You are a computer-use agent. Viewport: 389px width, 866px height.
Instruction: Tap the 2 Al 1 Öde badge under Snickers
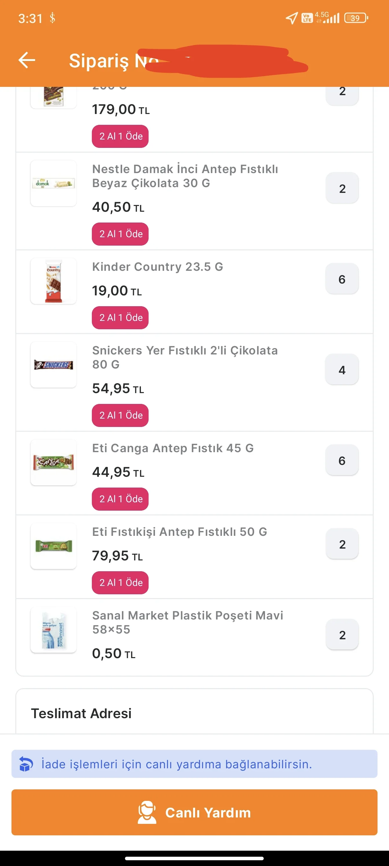click(120, 415)
